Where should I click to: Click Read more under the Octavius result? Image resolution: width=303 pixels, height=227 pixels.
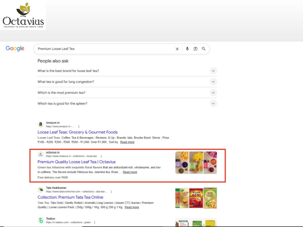(x=130, y=172)
